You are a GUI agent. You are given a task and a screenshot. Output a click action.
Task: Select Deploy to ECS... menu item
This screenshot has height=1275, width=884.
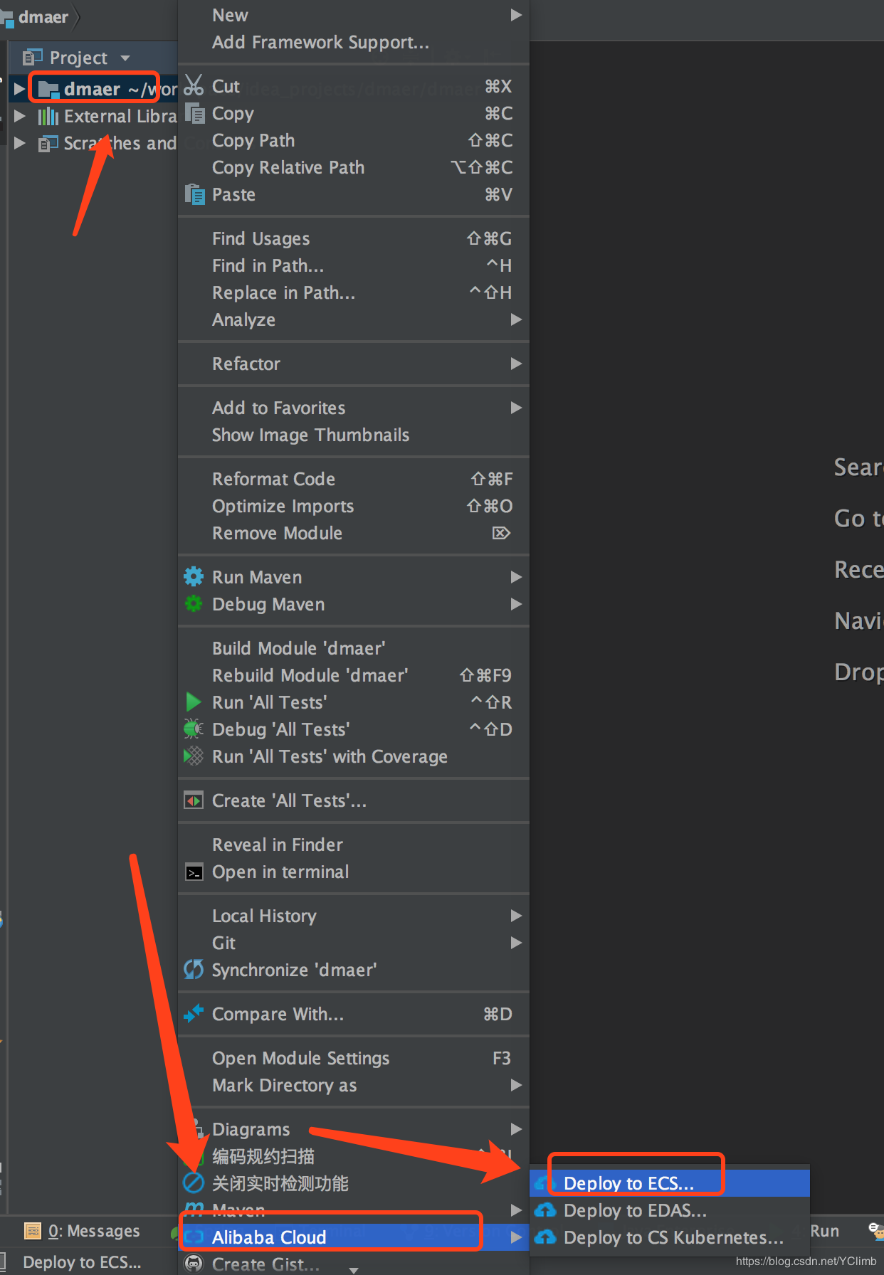pos(628,1183)
